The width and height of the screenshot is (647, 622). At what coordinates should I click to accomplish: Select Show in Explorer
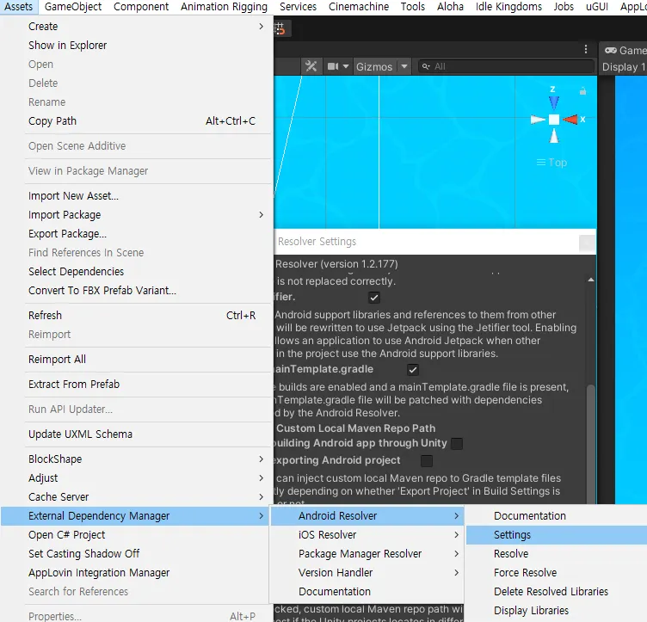136,46
